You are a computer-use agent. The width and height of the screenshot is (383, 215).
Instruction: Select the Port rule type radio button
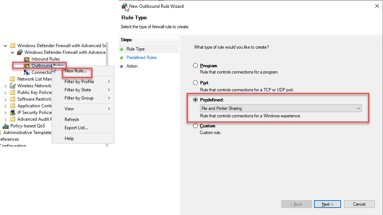click(196, 83)
